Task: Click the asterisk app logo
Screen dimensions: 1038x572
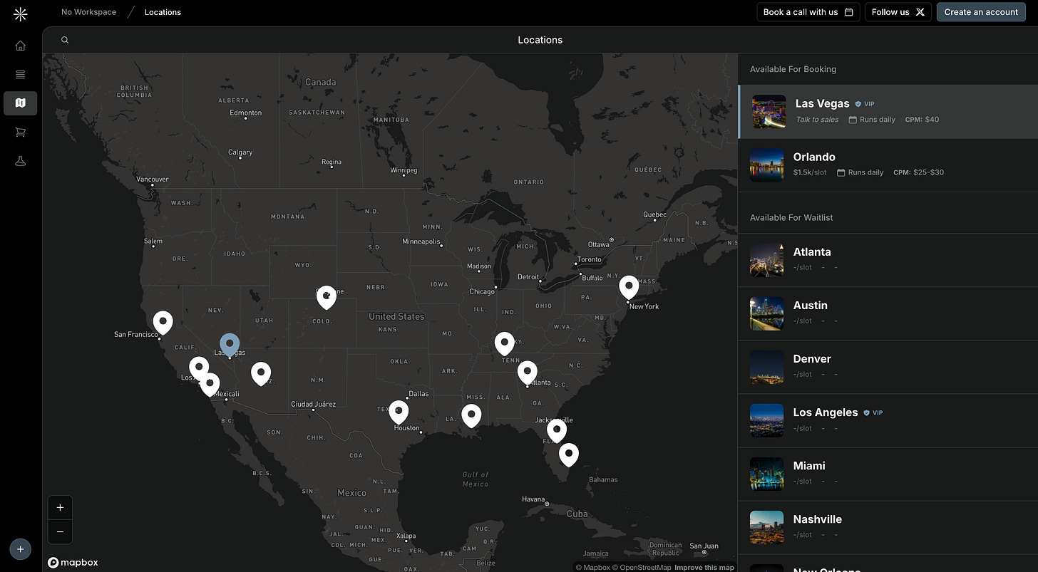Action: (x=20, y=13)
